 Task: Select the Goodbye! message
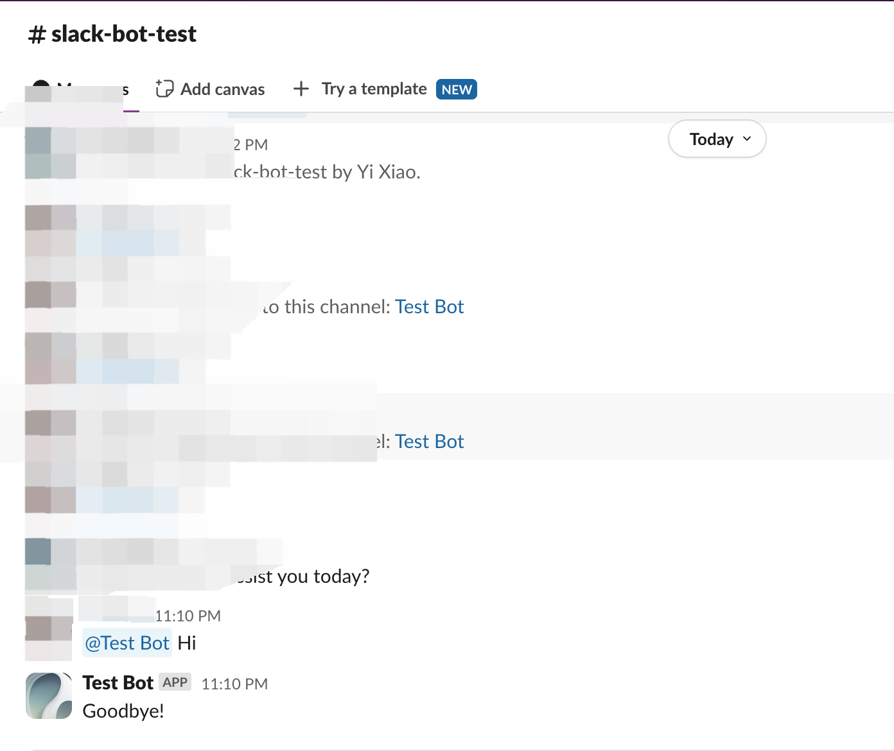tap(123, 711)
